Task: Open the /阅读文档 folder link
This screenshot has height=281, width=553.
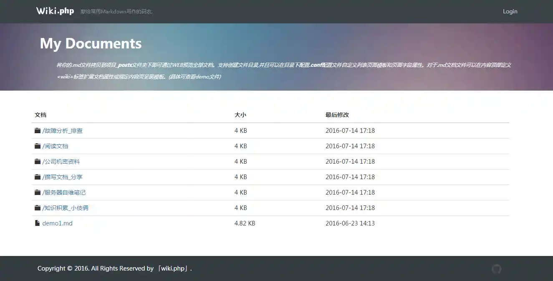Action: (x=55, y=146)
